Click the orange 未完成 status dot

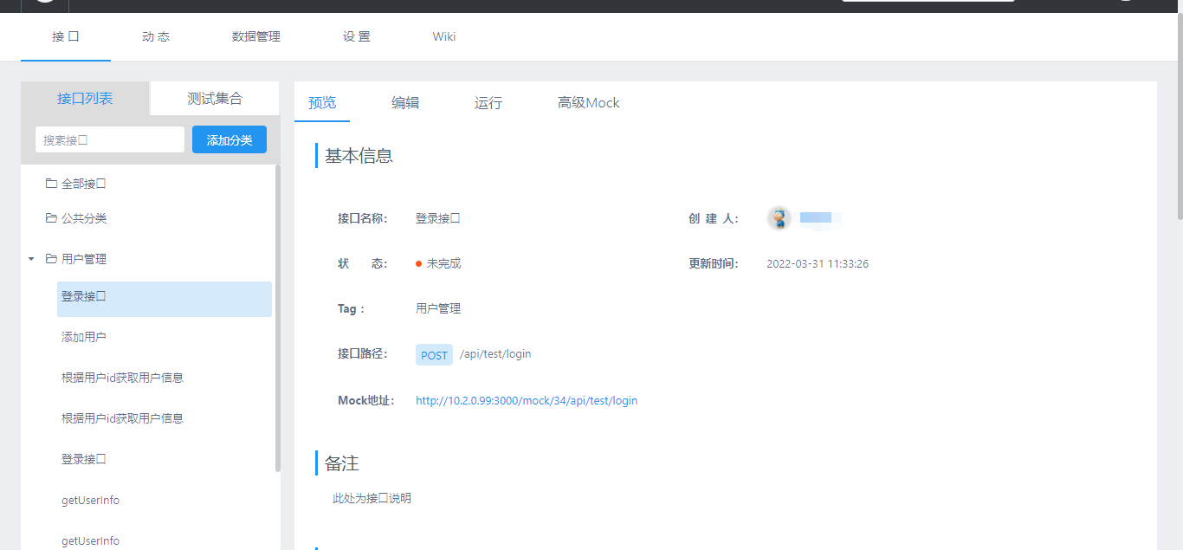pos(417,263)
